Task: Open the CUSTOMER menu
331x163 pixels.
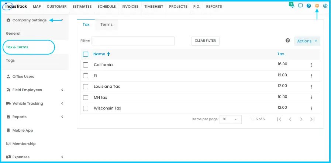Action: tap(56, 7)
